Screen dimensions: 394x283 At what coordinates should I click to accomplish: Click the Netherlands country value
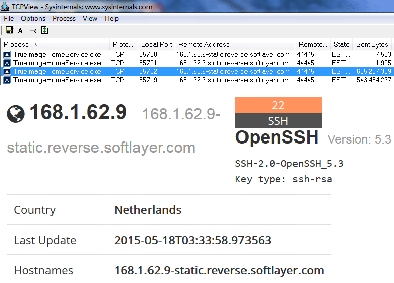[x=148, y=210]
